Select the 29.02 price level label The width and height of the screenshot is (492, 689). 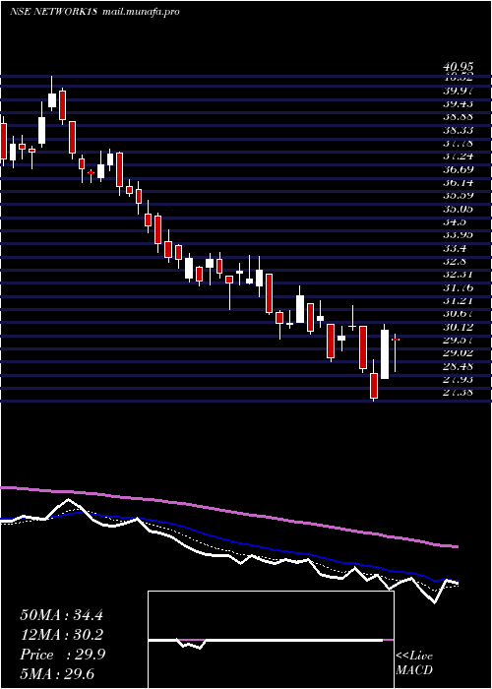point(458,352)
